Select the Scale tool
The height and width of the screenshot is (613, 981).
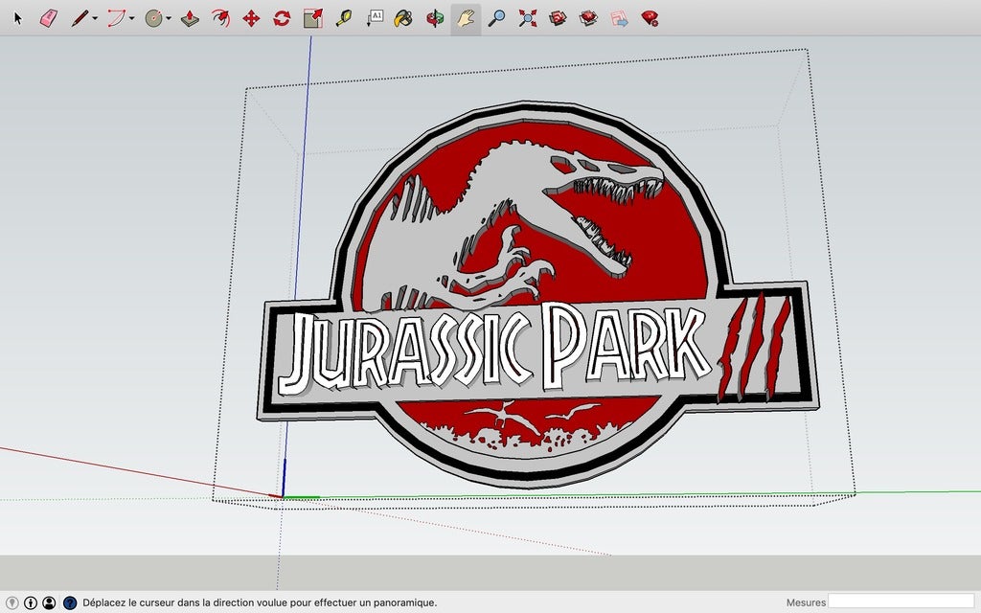pyautogui.click(x=312, y=18)
